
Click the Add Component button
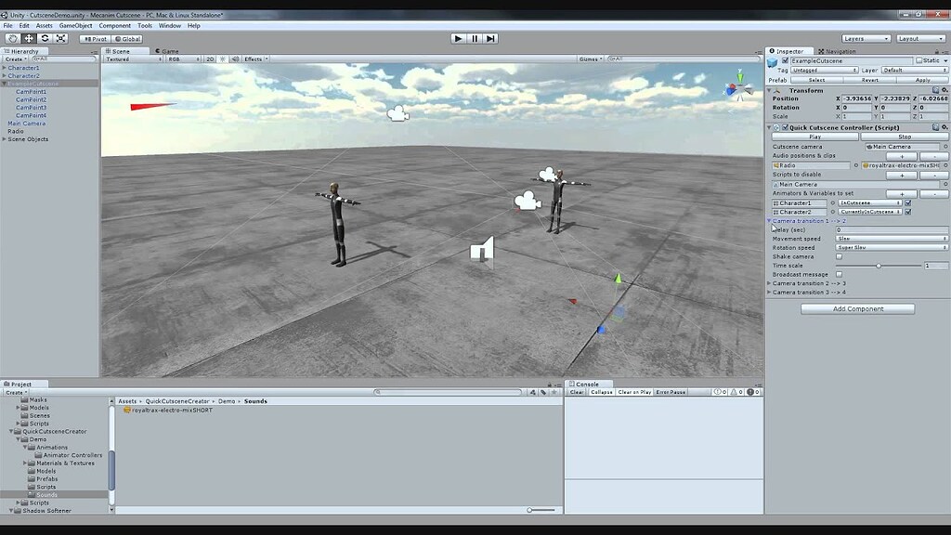click(856, 308)
